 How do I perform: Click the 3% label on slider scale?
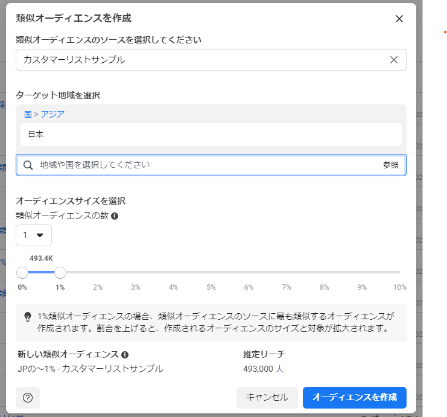[x=135, y=287]
